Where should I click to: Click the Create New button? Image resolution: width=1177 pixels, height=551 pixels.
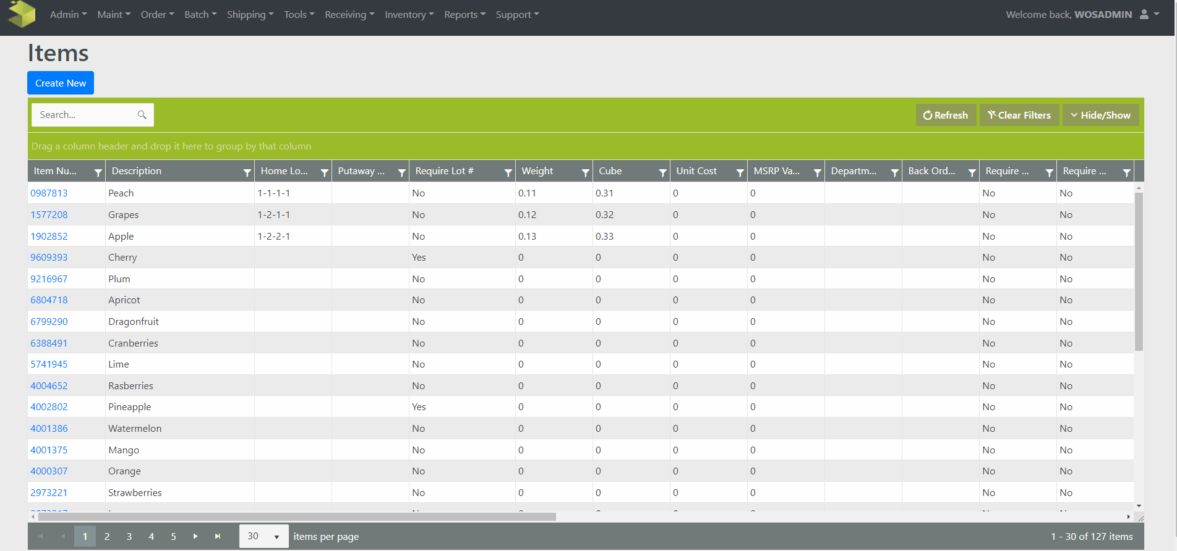(61, 83)
